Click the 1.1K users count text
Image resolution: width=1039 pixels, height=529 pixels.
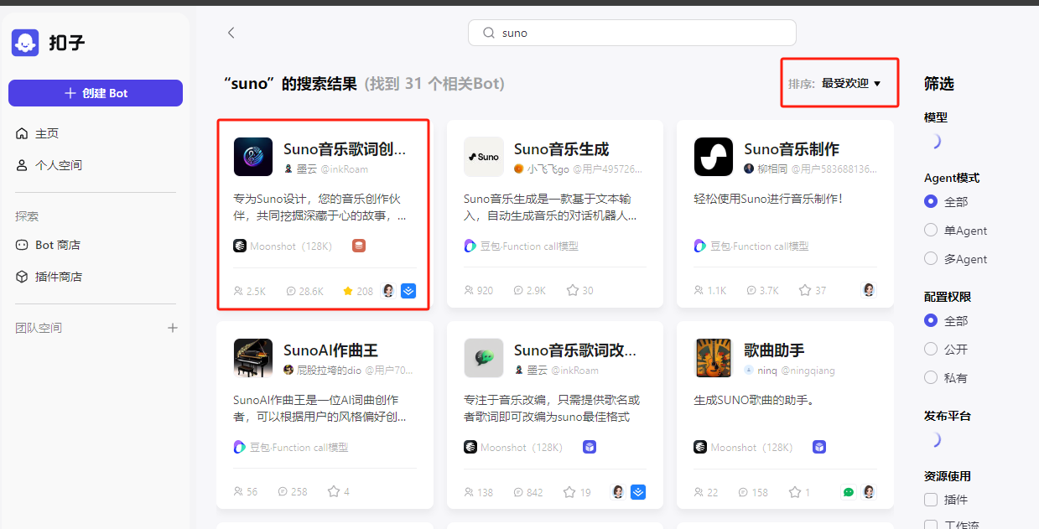pos(717,290)
